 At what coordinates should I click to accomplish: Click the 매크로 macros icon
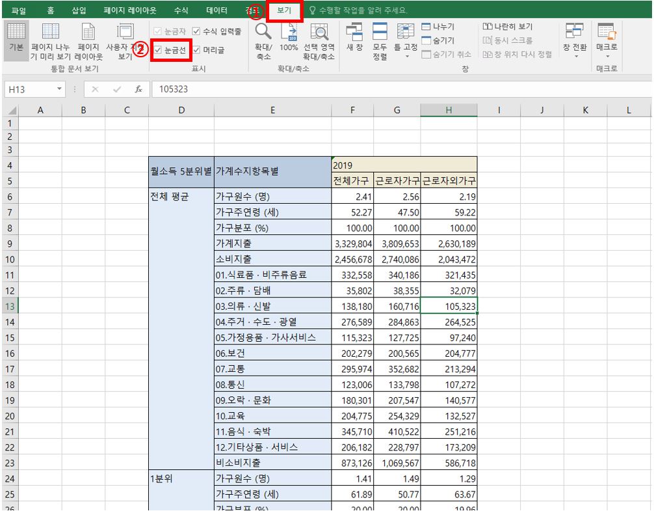(607, 32)
